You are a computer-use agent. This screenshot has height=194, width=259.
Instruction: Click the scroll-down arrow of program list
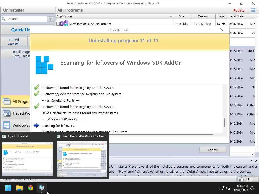pyautogui.click(x=257, y=150)
